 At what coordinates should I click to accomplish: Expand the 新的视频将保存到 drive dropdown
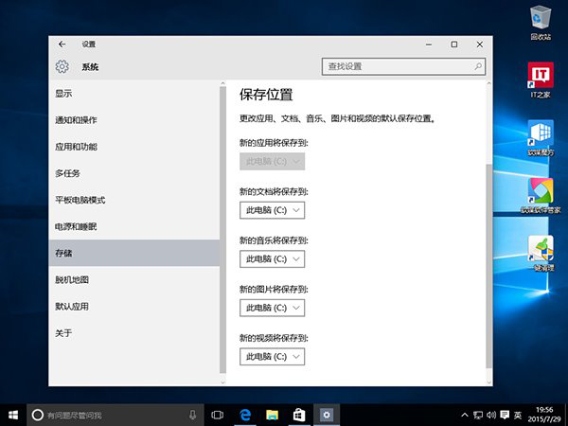(273, 357)
